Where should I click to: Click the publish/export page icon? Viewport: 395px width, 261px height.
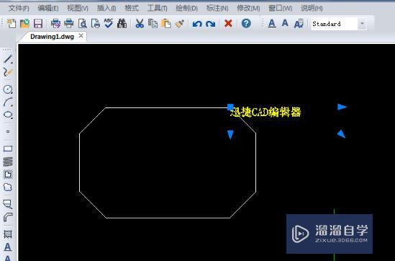(x=96, y=24)
